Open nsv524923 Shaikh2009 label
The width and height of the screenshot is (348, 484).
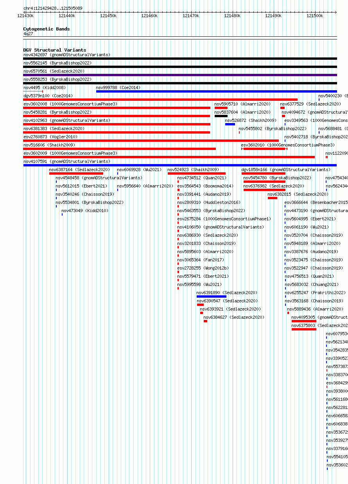194,170
